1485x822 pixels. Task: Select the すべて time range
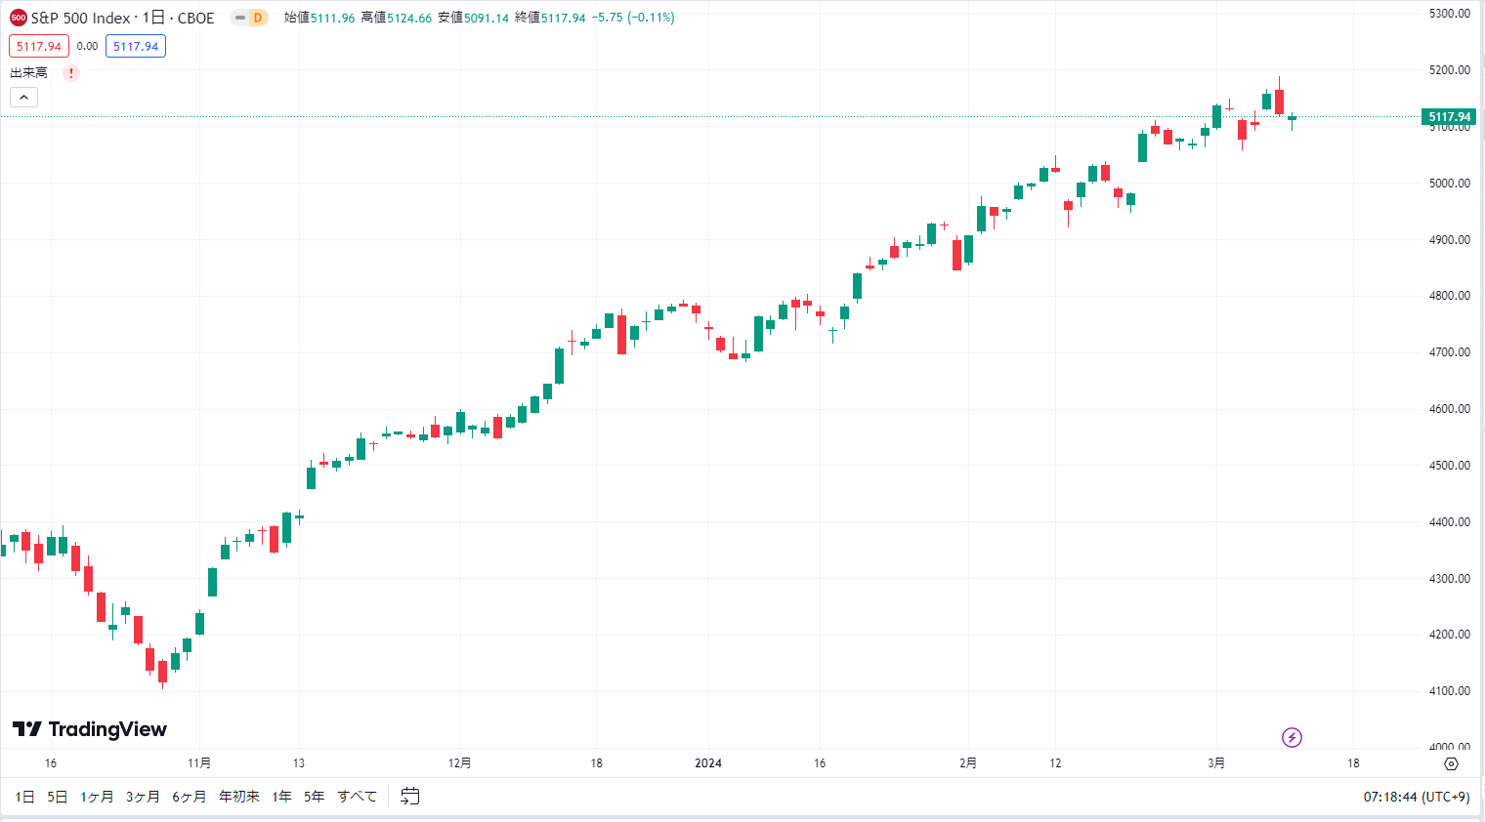tap(358, 797)
